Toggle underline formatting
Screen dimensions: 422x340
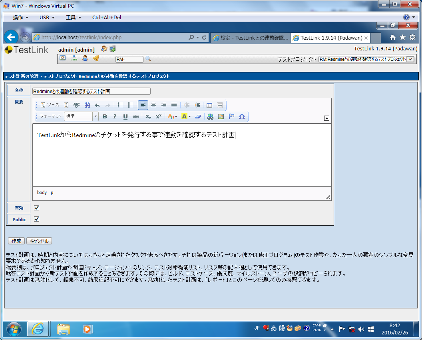click(125, 116)
